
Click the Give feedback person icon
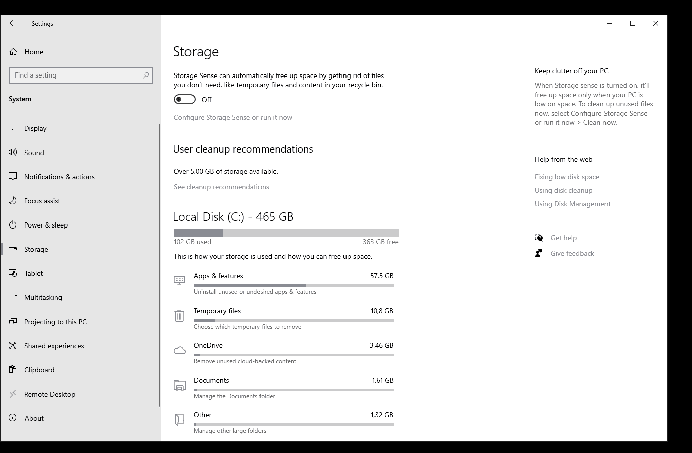[539, 253]
